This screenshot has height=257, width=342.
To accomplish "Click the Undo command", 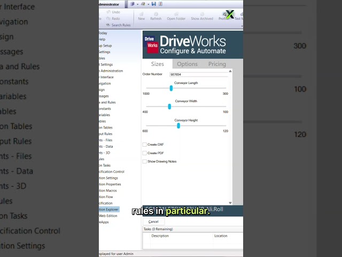I will tap(113, 12).
